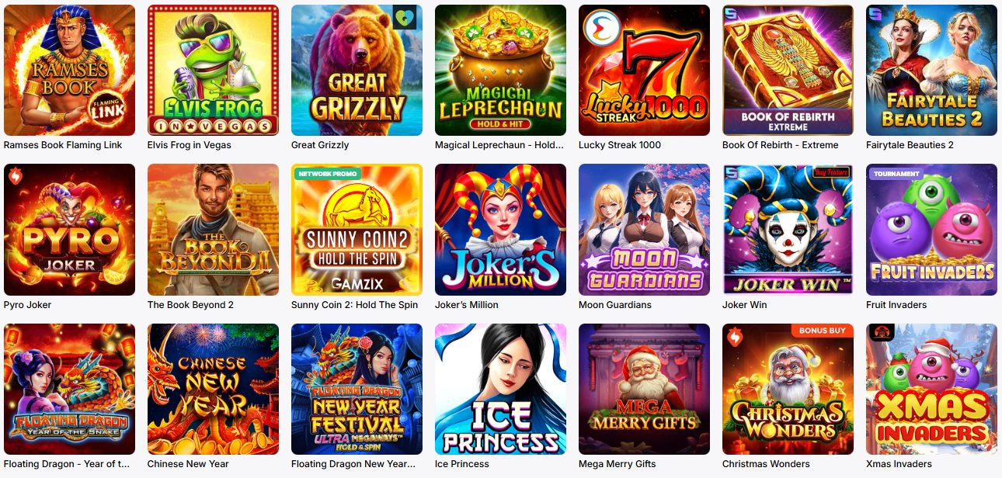Launch the Joker's Million game
The height and width of the screenshot is (478, 1002).
click(x=500, y=230)
